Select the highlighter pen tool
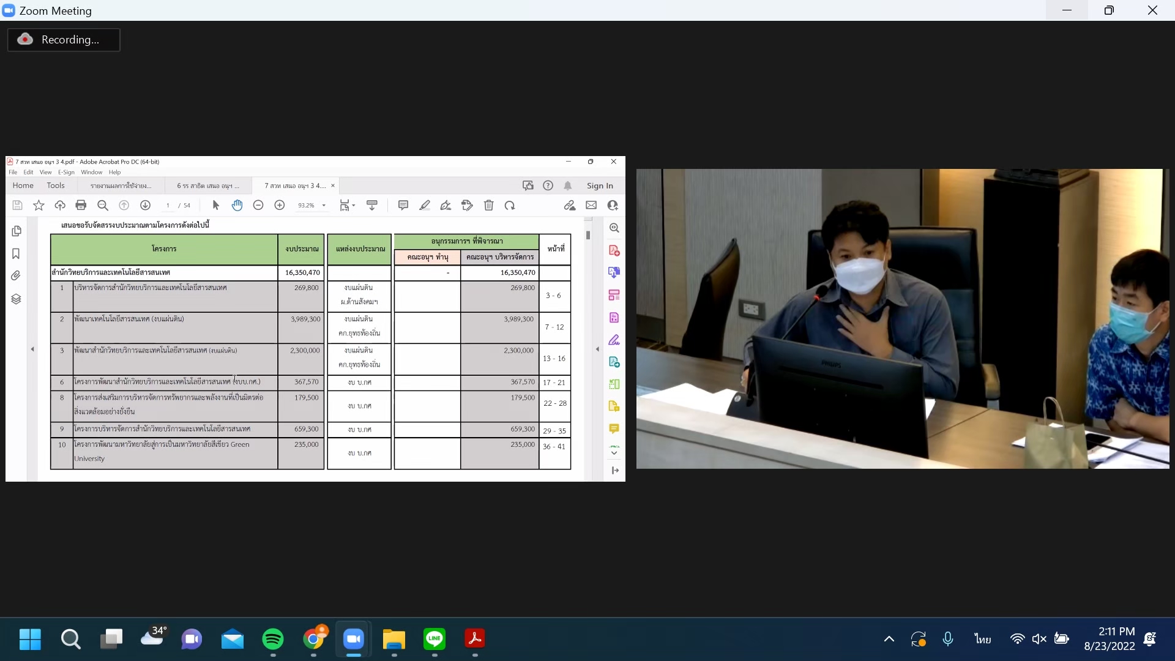The height and width of the screenshot is (661, 1175). pos(425,206)
